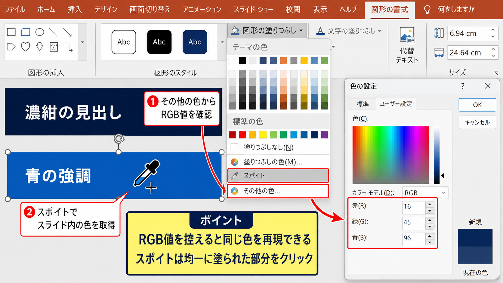Switch to the ヘルプ tab
This screenshot has height=283, width=503.
[x=348, y=9]
